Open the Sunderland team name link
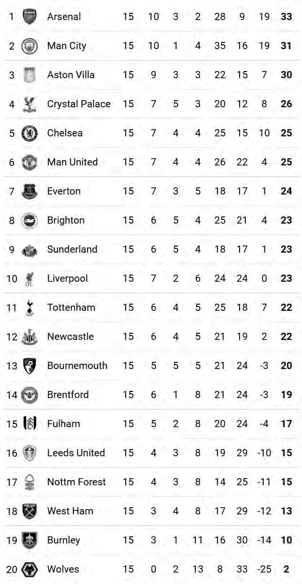302x584 pixels. click(x=72, y=249)
